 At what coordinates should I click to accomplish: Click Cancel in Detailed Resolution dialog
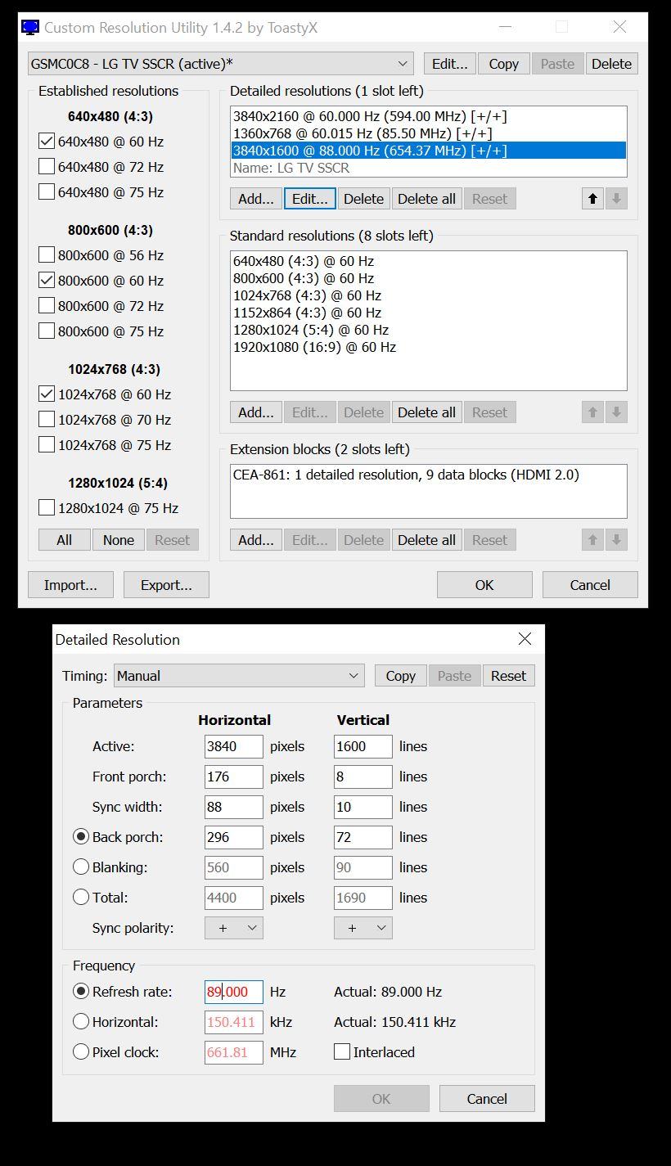point(487,1099)
